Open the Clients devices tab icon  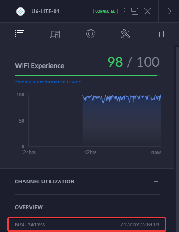55,34
